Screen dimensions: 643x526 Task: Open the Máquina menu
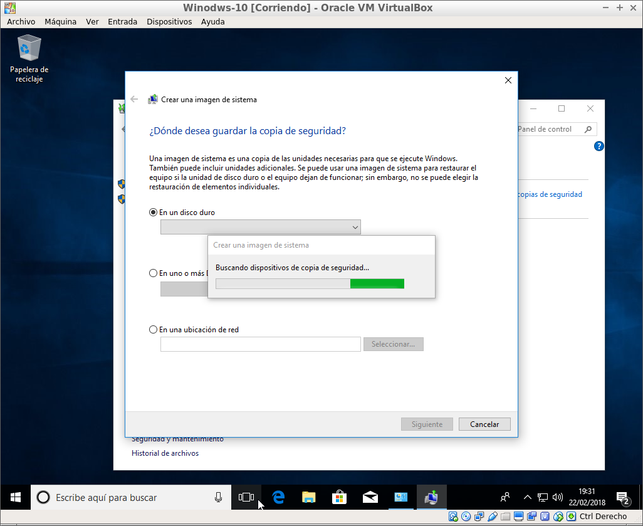click(60, 21)
